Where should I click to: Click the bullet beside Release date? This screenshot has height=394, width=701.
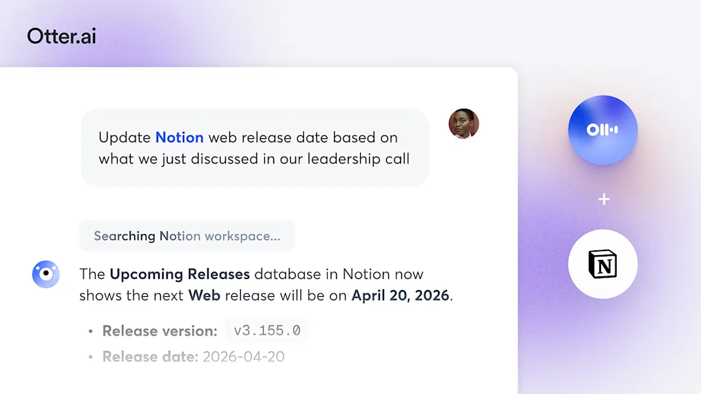tap(91, 357)
